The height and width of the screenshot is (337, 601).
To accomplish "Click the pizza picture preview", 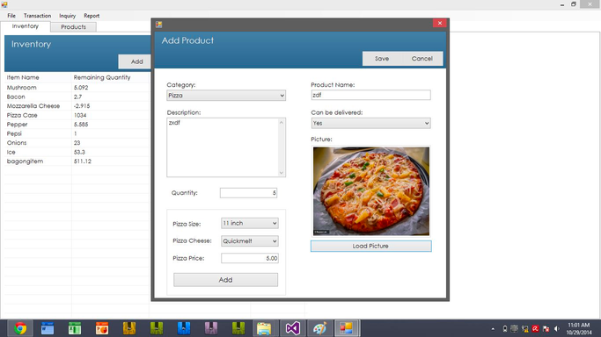I will [371, 191].
